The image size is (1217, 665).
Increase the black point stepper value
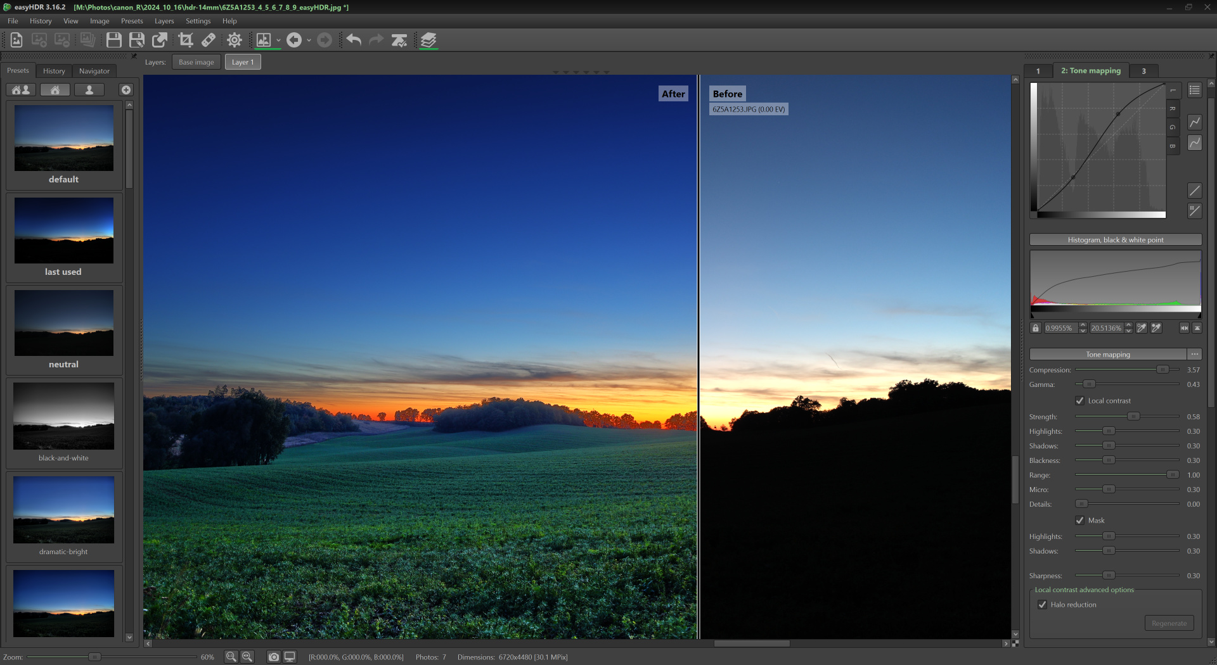pos(1083,326)
